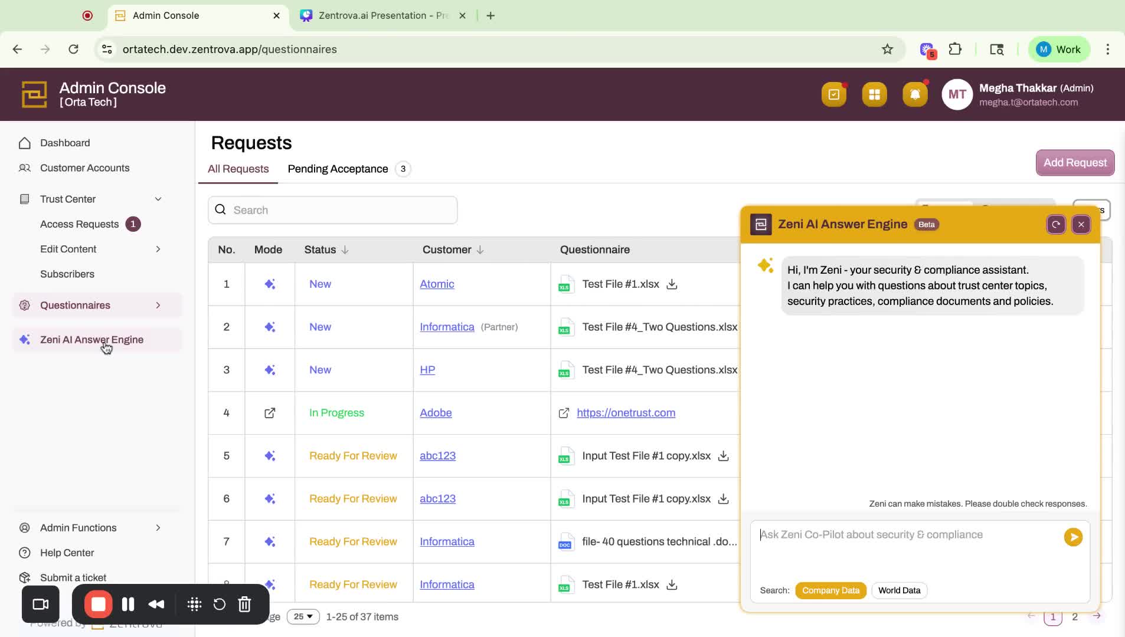Image resolution: width=1125 pixels, height=637 pixels.
Task: Open the 25 items-per-page dropdown
Action: coord(303,617)
